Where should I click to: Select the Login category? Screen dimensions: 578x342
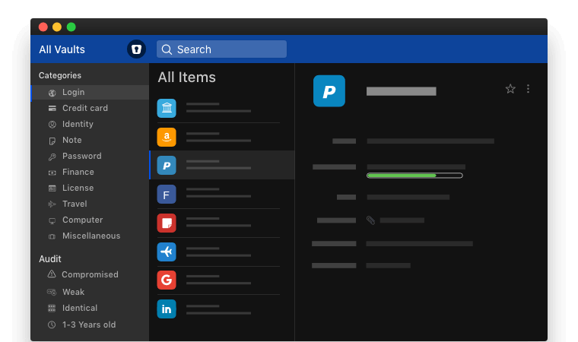click(74, 92)
